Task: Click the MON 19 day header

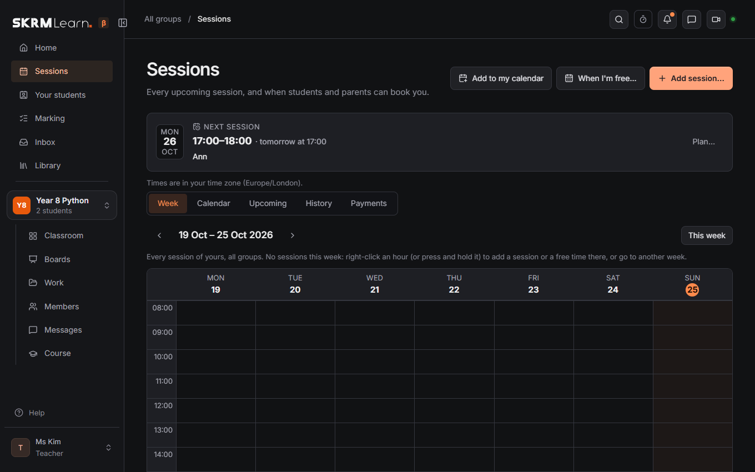Action: pos(216,284)
